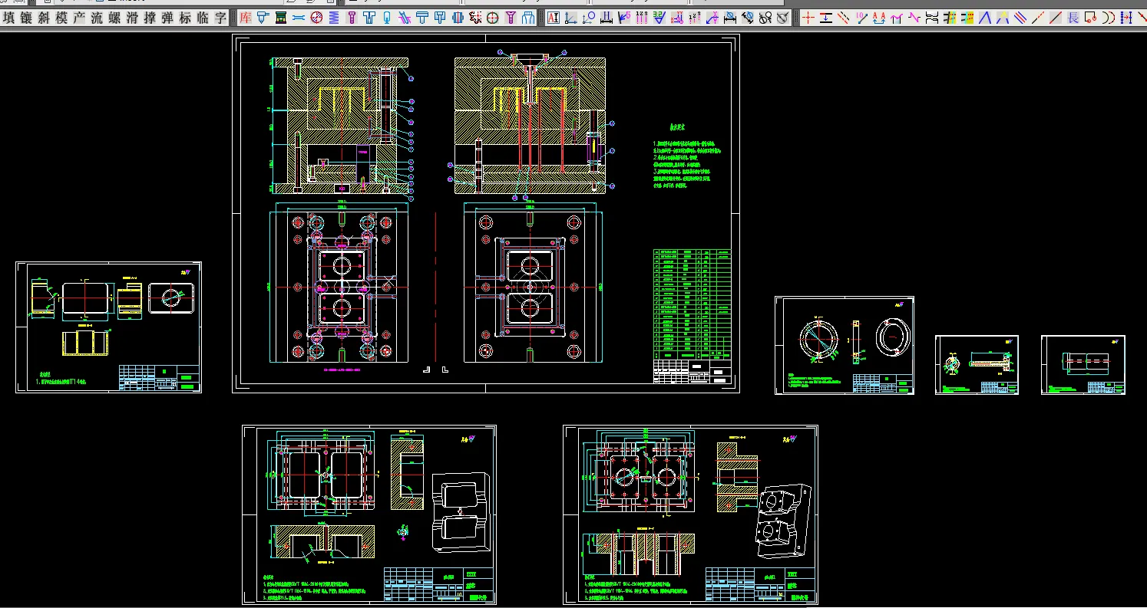The width and height of the screenshot is (1147, 608).
Task: Click the 模 (mold) toolbar button
Action: coord(61,17)
